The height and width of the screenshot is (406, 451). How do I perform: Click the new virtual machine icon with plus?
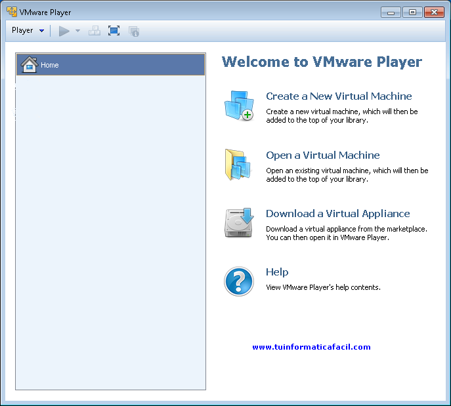240,106
